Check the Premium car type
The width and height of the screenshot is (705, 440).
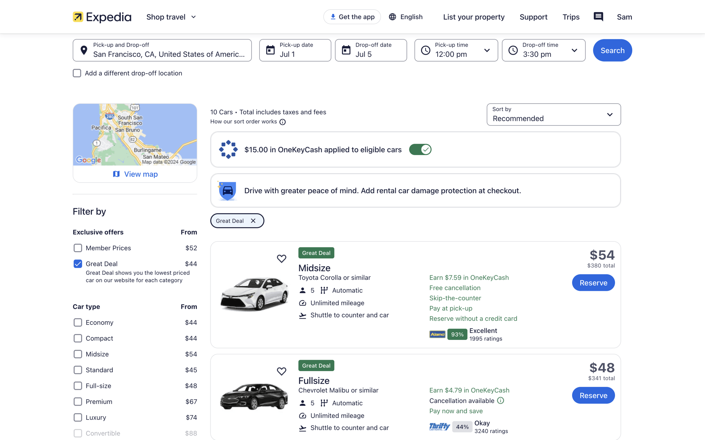[77, 401]
